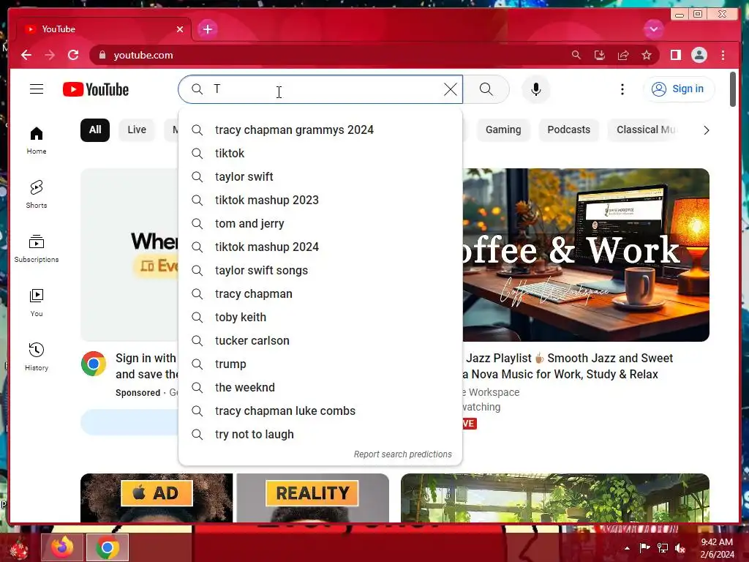
Task: Click the browser forward arrow
Action: (x=50, y=55)
